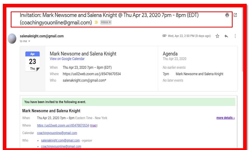Print this email using the printer icon

227,15
